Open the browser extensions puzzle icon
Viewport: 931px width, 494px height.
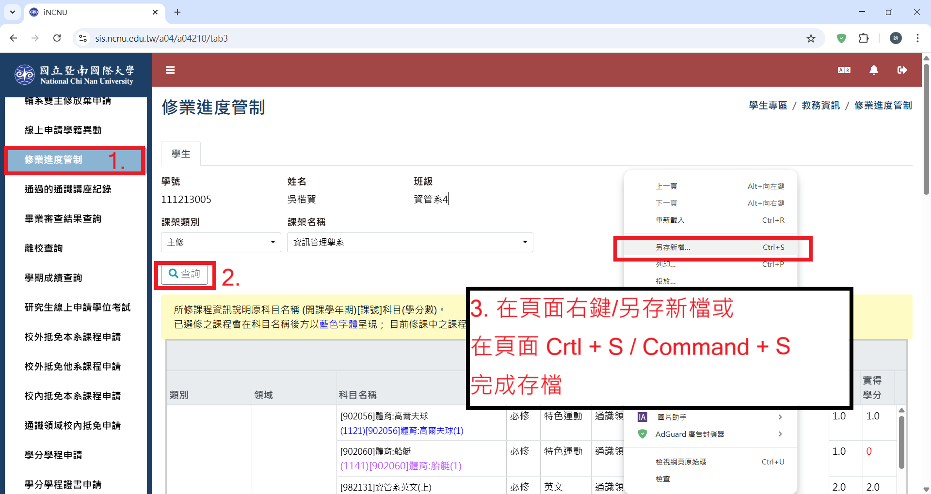[864, 38]
